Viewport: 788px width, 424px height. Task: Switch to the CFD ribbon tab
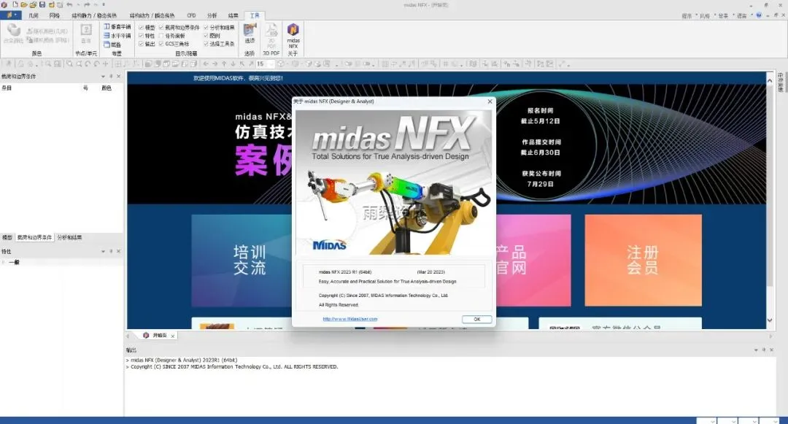pos(191,15)
